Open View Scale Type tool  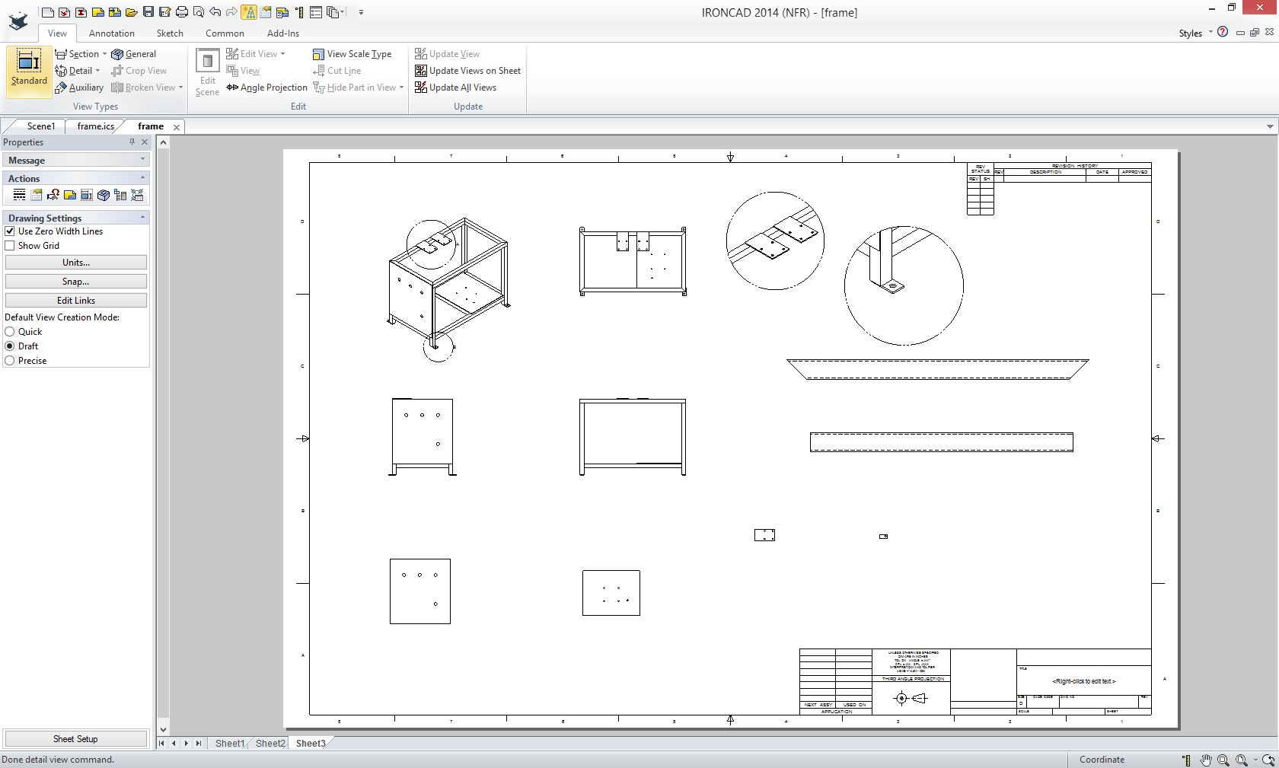[x=352, y=54]
